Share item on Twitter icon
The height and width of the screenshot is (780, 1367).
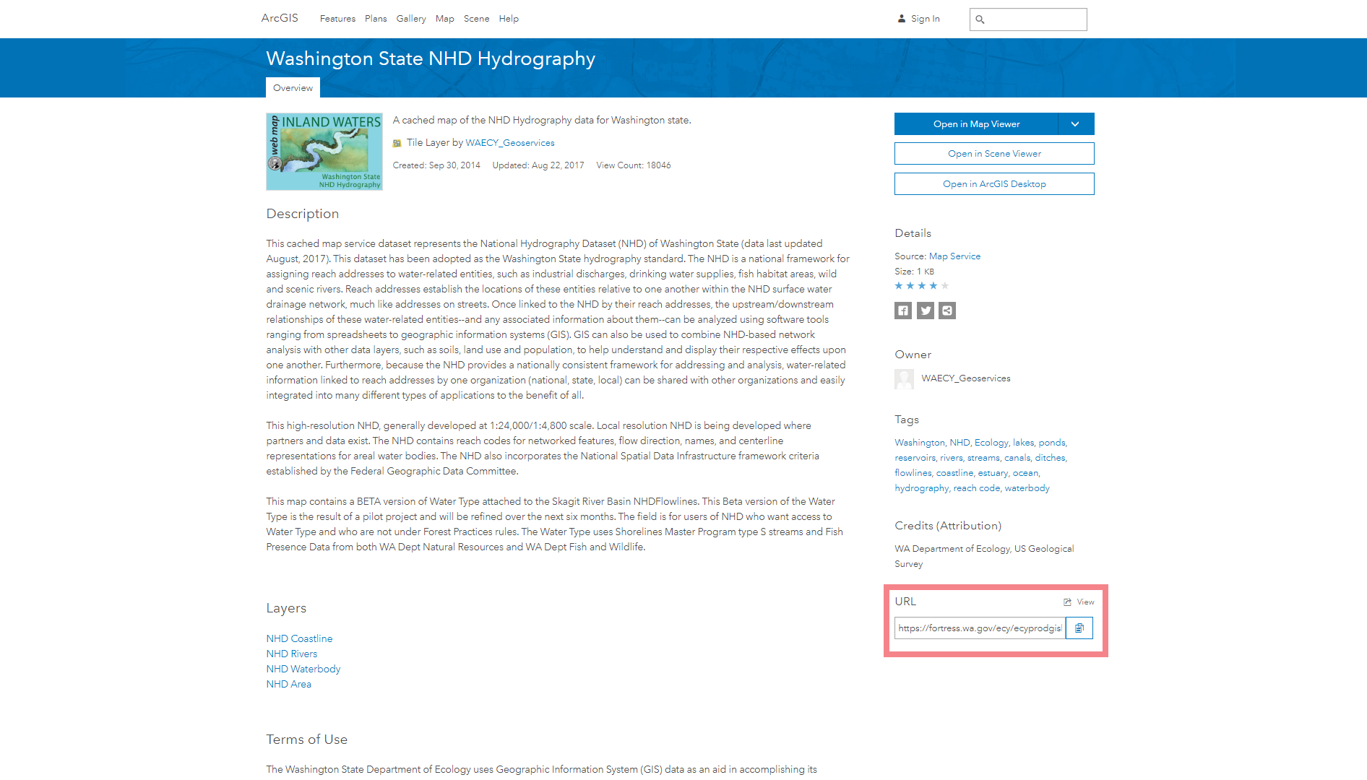coord(926,311)
